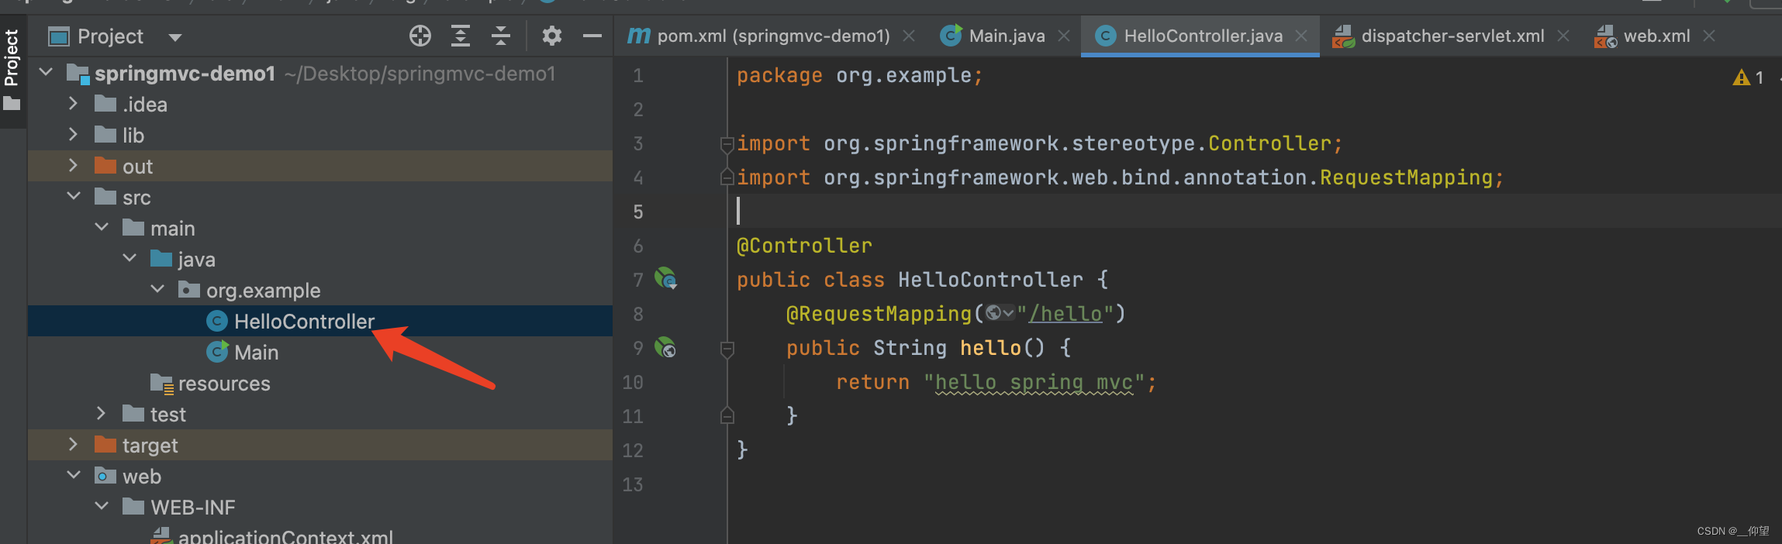The height and width of the screenshot is (544, 1782).
Task: Click the warning indicator showing 1 problem
Action: (1749, 77)
